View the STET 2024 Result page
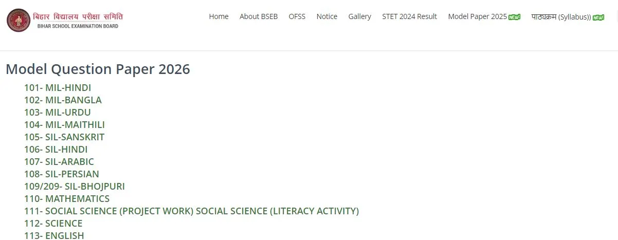Image resolution: width=618 pixels, height=240 pixels. tap(409, 16)
